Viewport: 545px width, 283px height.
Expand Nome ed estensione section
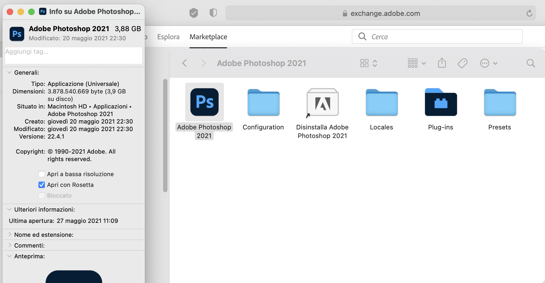pos(9,234)
